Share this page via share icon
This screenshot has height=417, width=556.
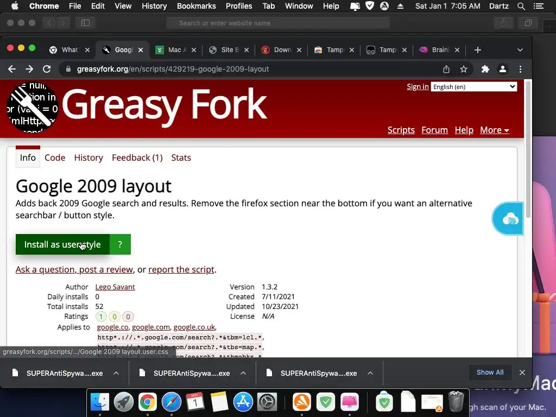(x=446, y=69)
